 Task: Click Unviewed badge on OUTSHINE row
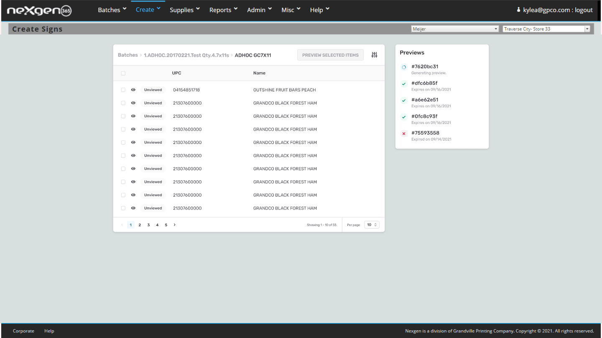(x=153, y=90)
